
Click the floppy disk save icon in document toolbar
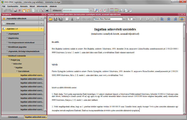click(x=55, y=19)
